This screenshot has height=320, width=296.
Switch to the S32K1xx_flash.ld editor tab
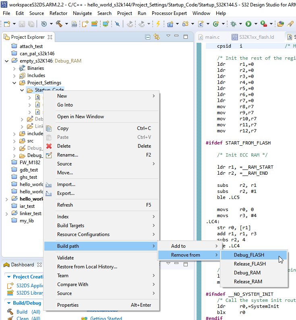click(x=253, y=37)
